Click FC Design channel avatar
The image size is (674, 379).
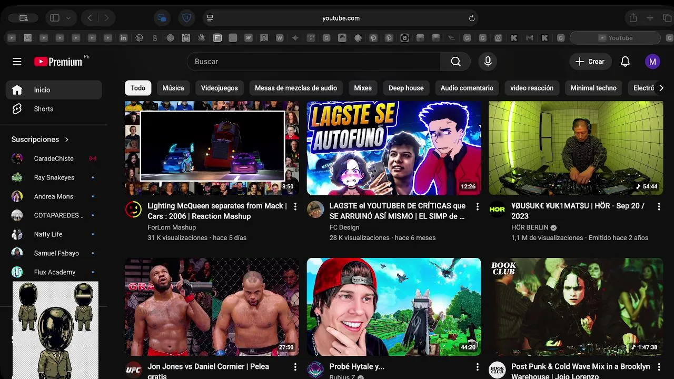[315, 209]
